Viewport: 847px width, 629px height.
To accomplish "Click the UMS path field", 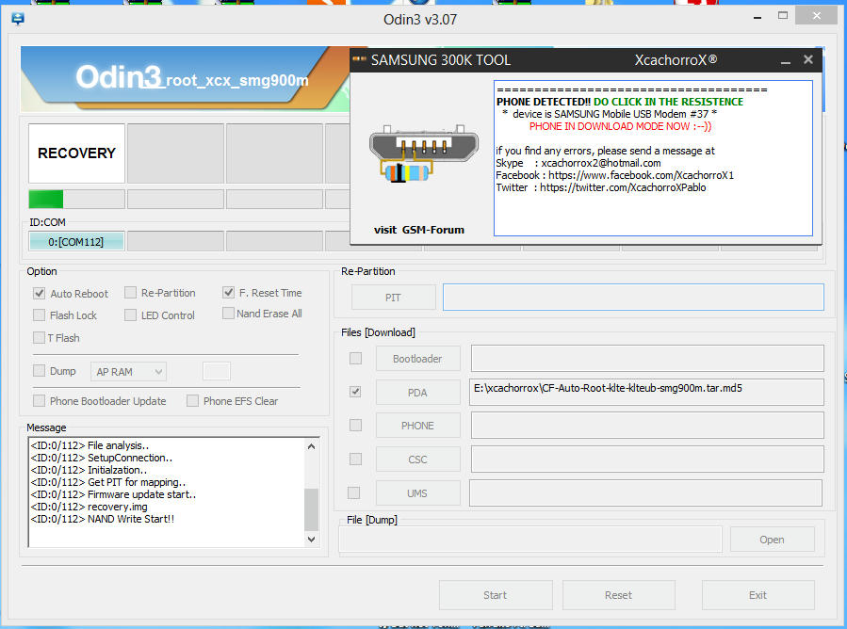I will tap(645, 493).
